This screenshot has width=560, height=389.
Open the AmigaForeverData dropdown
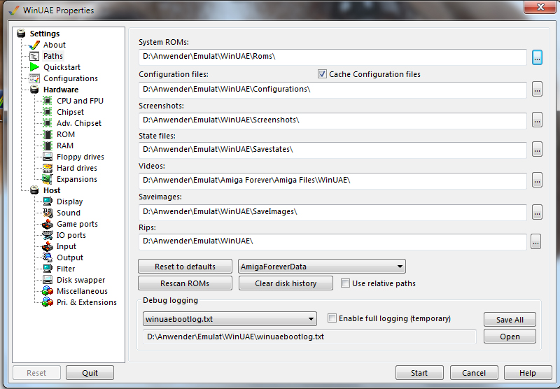coord(321,267)
